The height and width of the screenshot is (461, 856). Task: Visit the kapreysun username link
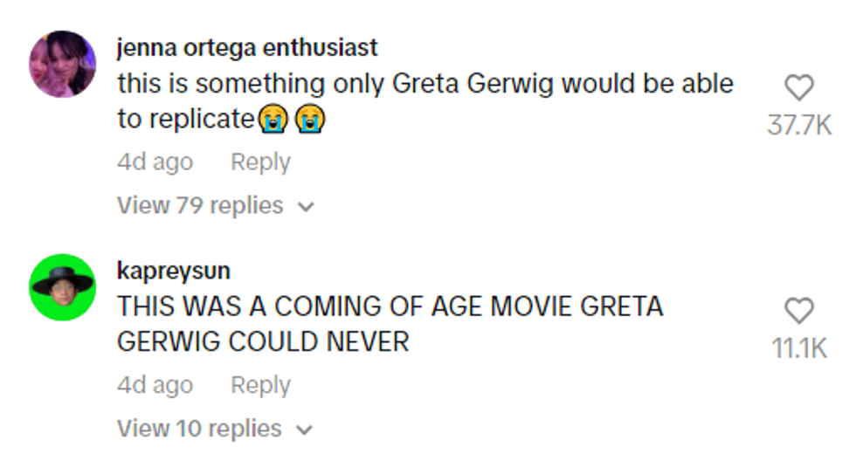click(x=174, y=271)
